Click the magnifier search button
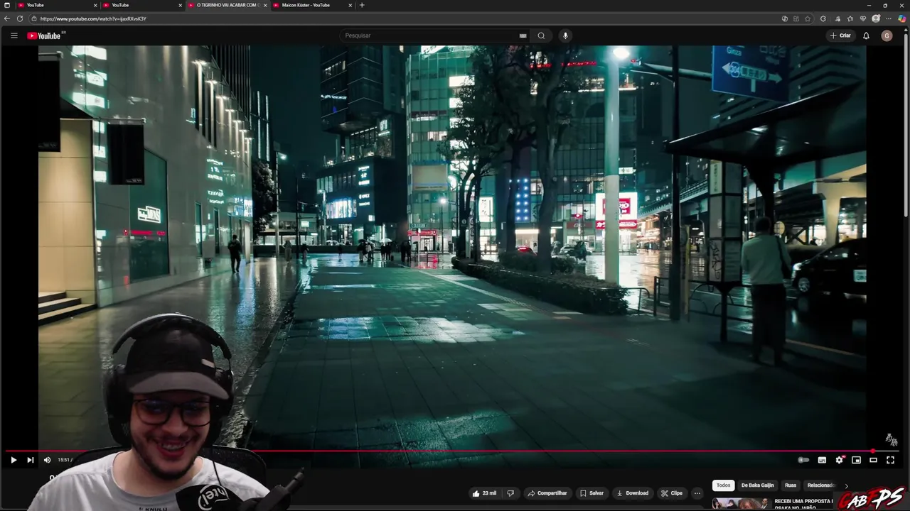This screenshot has height=511, width=910. (541, 35)
